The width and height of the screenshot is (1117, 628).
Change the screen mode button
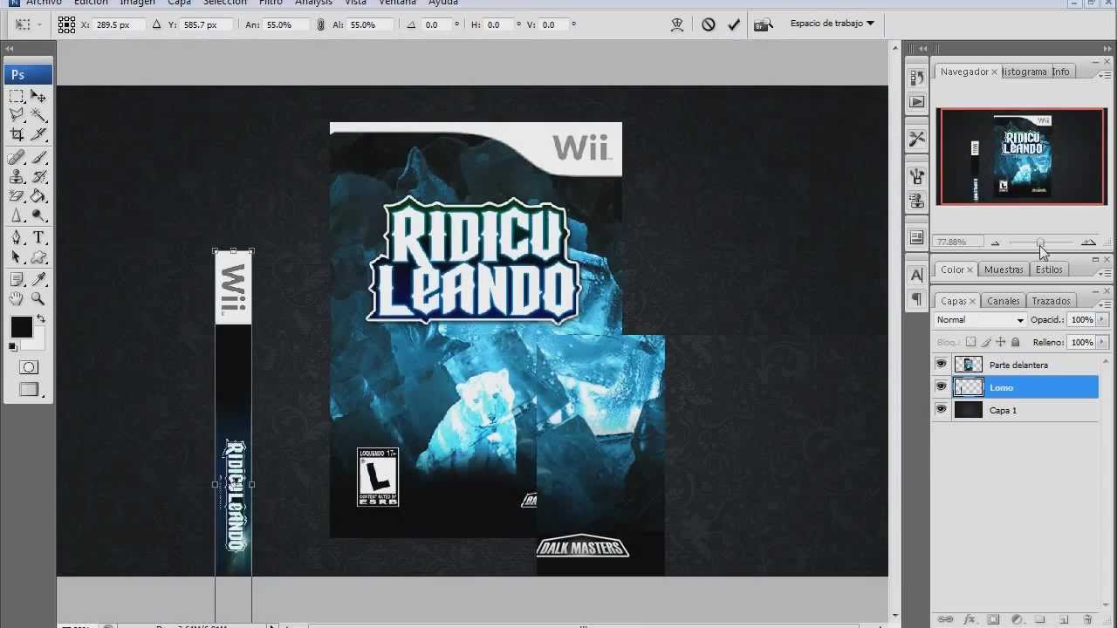point(28,390)
